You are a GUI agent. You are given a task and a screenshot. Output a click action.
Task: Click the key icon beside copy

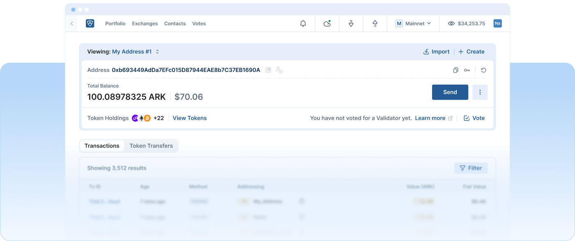pyautogui.click(x=467, y=70)
